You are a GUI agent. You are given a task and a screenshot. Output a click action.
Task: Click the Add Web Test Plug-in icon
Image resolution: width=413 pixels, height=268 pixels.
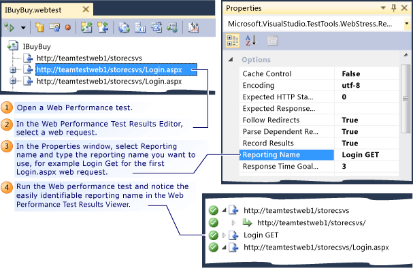86,27
